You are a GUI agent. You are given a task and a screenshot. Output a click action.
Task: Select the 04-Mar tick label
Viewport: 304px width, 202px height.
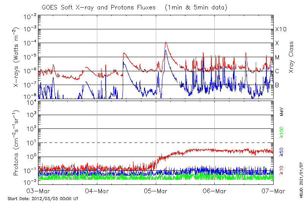click(x=97, y=191)
